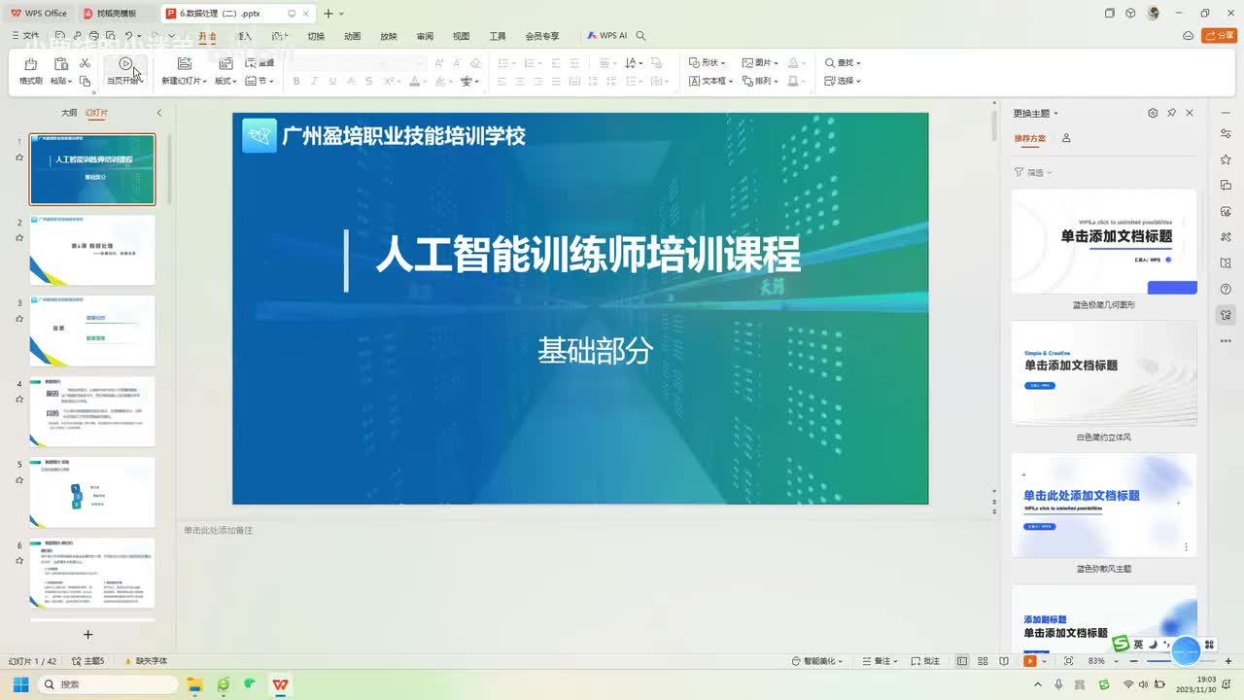This screenshot has width=1244, height=700.
Task: Open the 智能美化 dropdown in status bar
Action: 817,661
